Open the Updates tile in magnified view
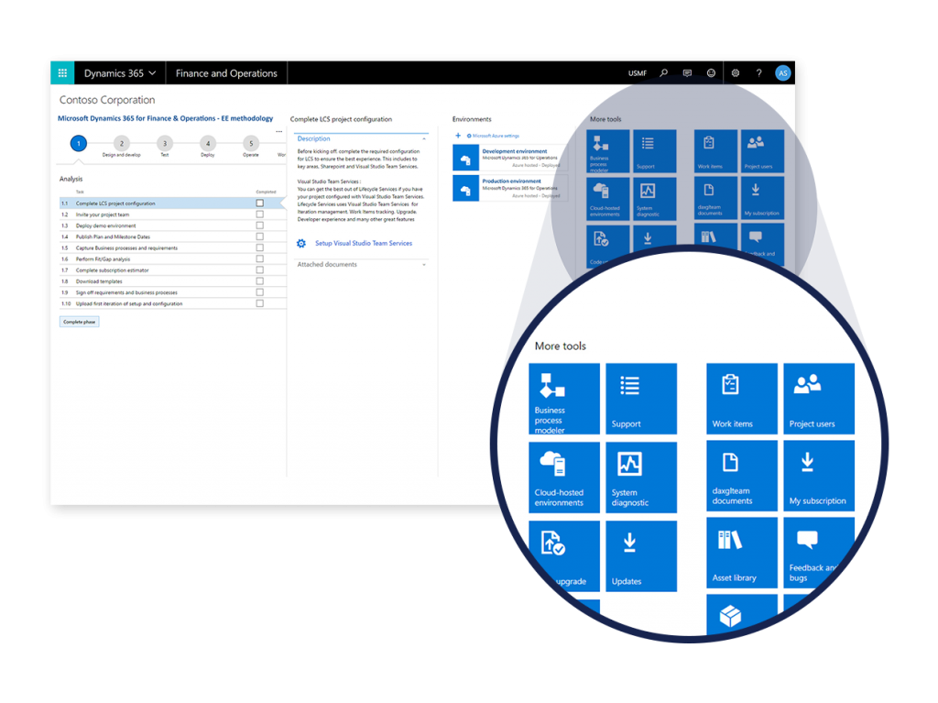This screenshot has height=703, width=938. (x=641, y=556)
